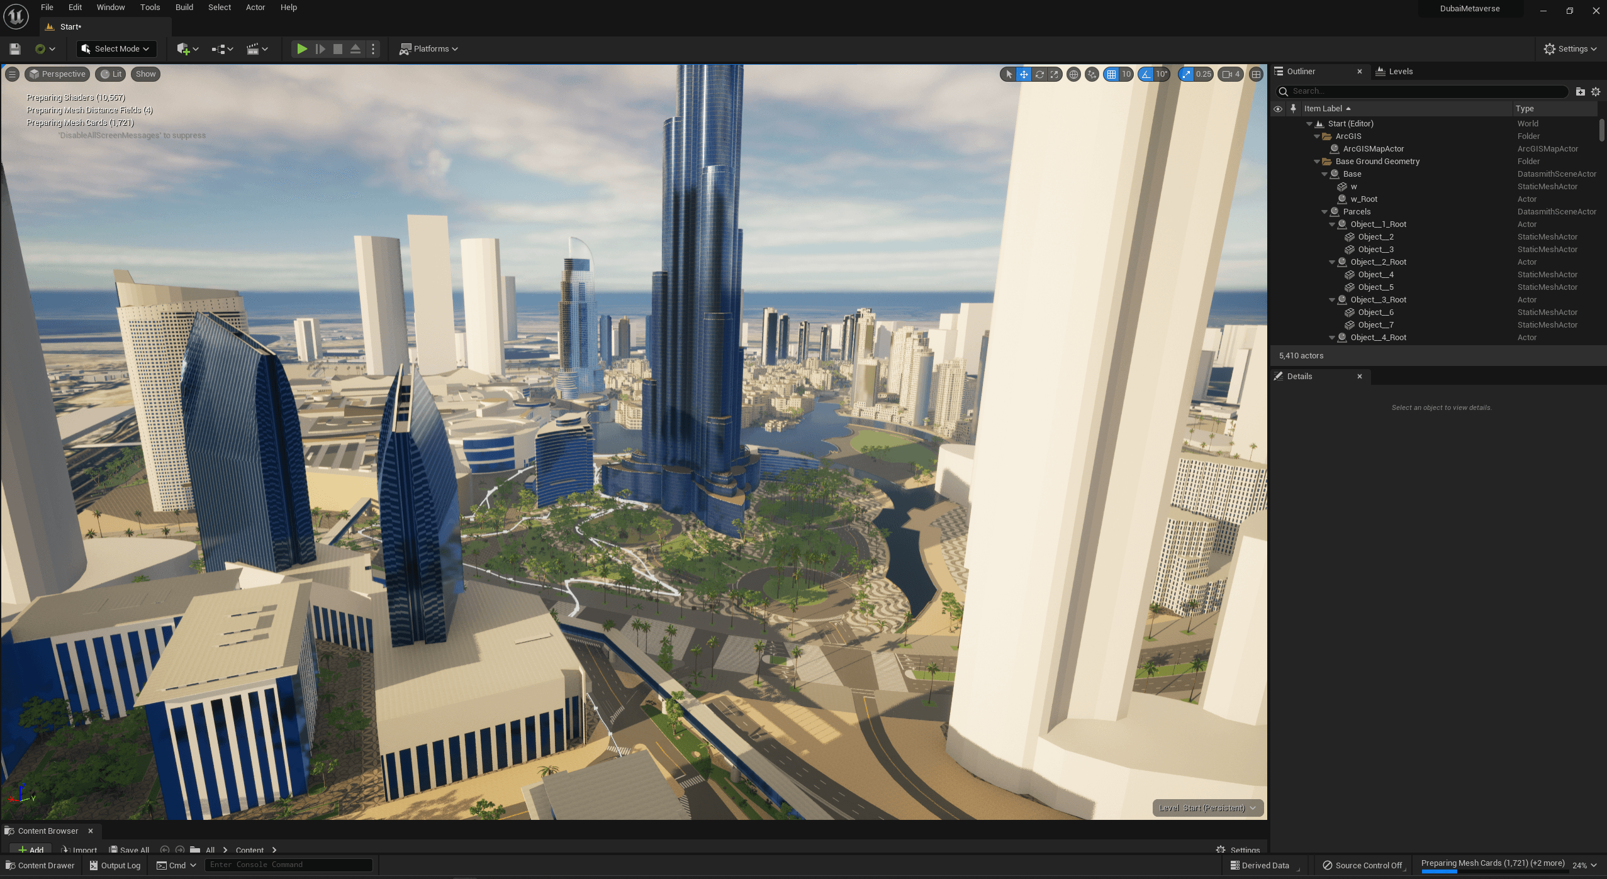Open the Cinematics clapperboard dropdown
Image resolution: width=1607 pixels, height=879 pixels.
tap(257, 49)
